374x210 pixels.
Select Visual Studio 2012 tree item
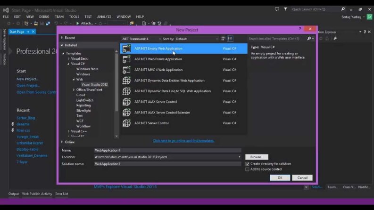[x=94, y=85]
